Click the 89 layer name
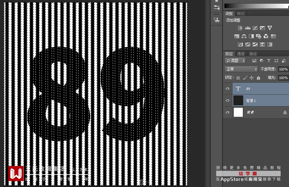This screenshot has width=289, height=187. coord(248,89)
